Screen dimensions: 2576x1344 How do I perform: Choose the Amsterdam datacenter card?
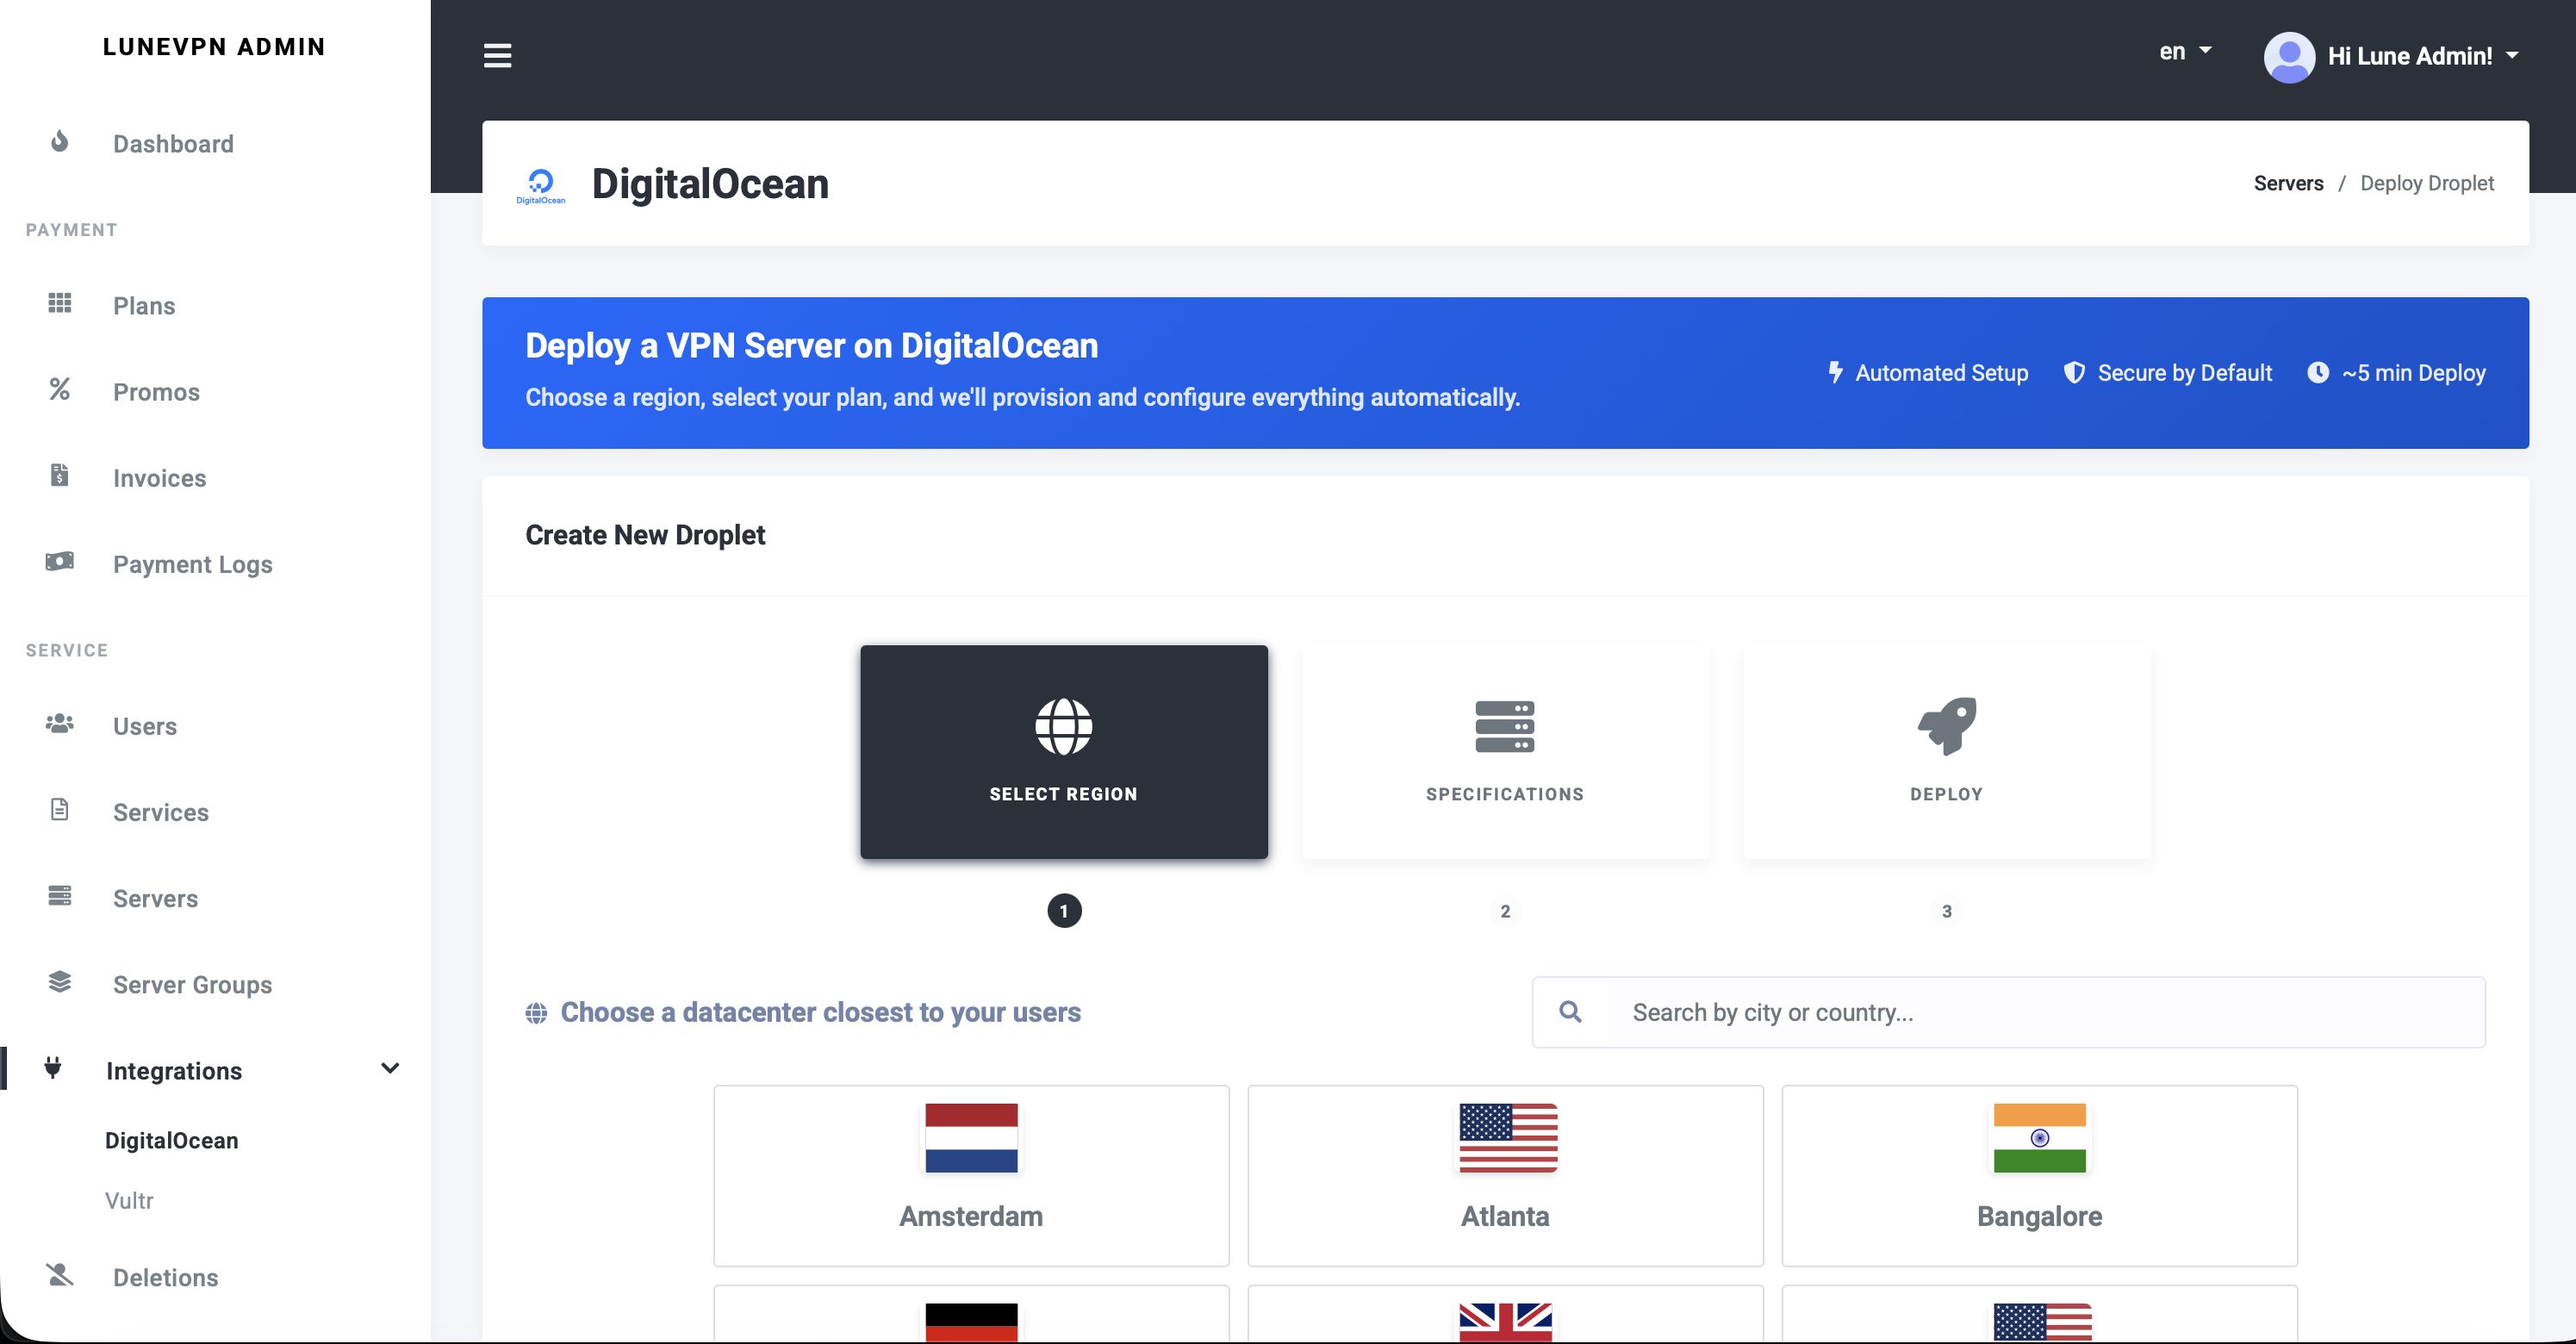point(970,1175)
